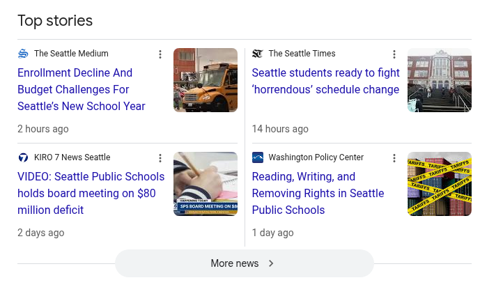
Task: Click the school building steps thumbnail
Action: click(x=440, y=80)
